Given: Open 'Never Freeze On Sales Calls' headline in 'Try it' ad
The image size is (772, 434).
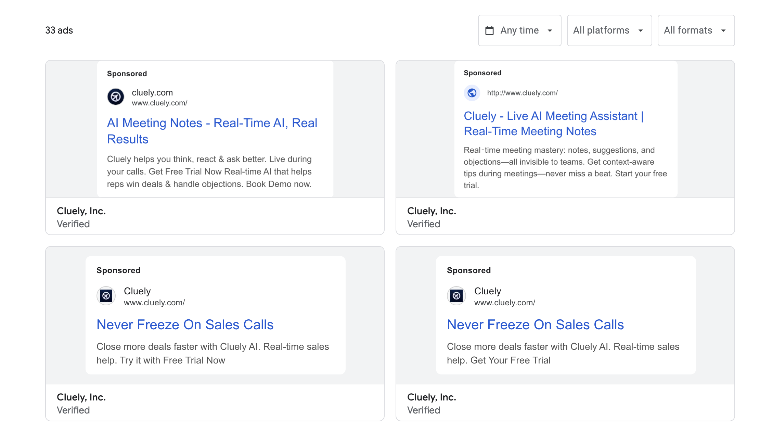Looking at the screenshot, I should 185,324.
